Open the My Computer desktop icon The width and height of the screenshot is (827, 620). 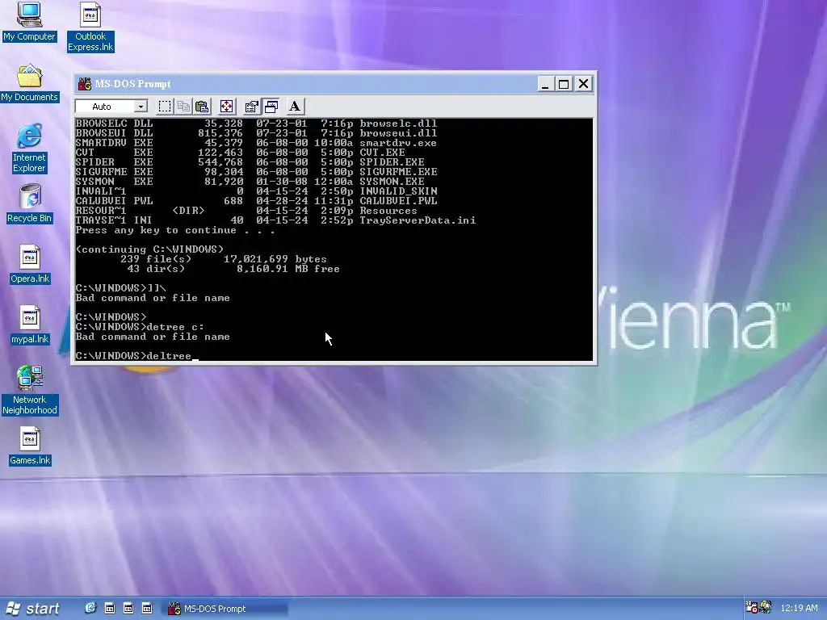pos(29,21)
